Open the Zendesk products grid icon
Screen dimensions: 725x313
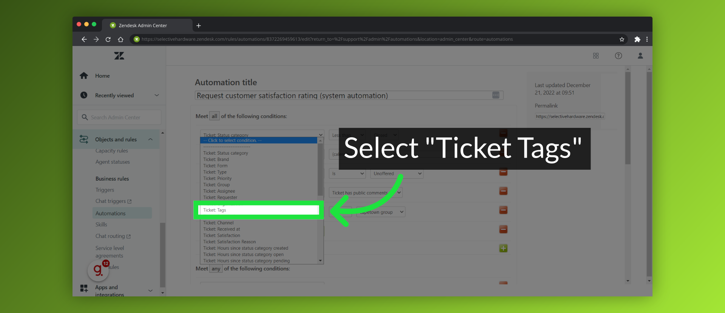coord(596,56)
